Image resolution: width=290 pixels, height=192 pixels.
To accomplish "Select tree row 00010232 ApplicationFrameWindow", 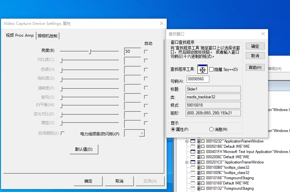I will [230, 141].
